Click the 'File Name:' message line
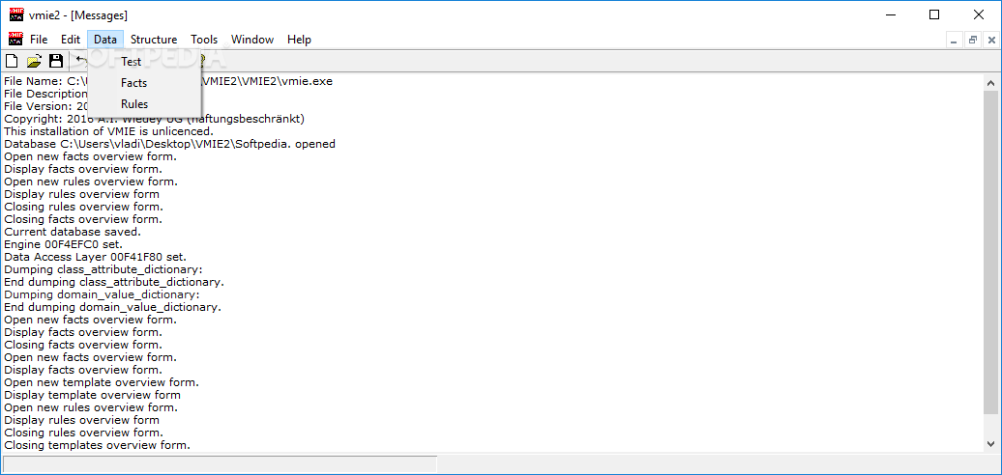 pos(168,81)
